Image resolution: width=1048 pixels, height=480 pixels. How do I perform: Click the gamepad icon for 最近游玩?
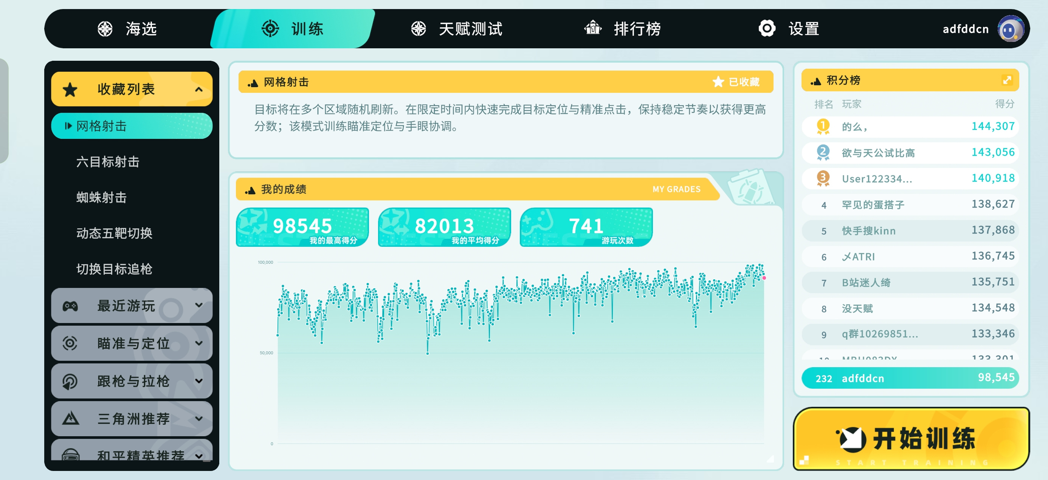point(70,306)
